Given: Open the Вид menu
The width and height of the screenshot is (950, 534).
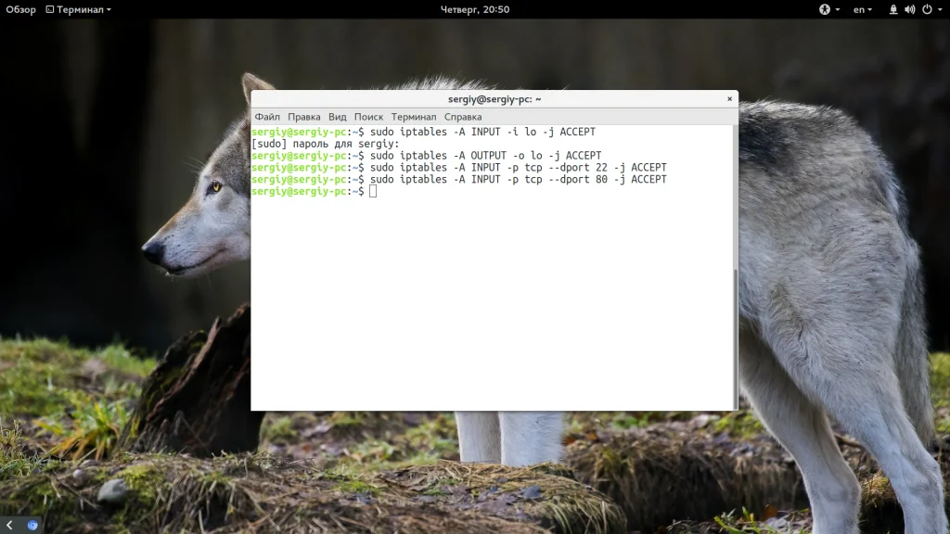Looking at the screenshot, I should pos(338,117).
